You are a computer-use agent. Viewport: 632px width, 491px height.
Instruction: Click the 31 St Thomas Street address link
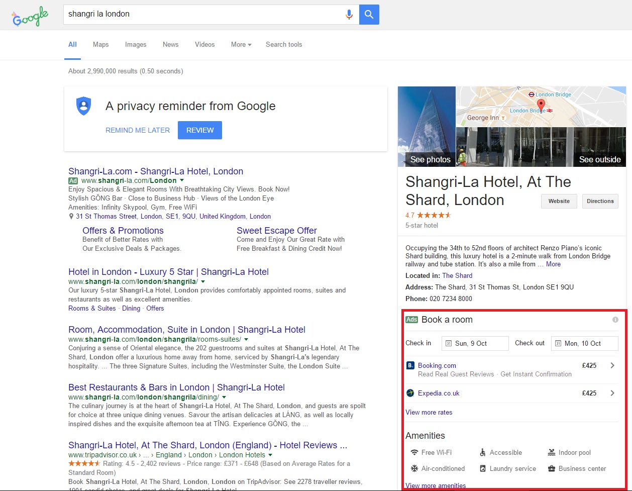(173, 217)
